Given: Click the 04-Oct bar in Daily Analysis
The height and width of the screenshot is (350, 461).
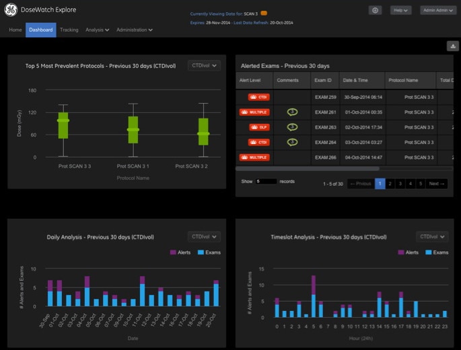Looking at the screenshot, I should pyautogui.click(x=87, y=291).
